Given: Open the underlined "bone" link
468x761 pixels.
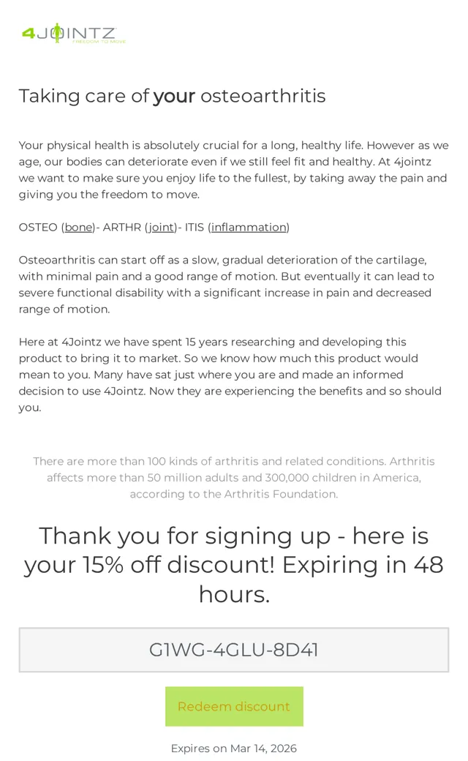Looking at the screenshot, I should (x=78, y=227).
